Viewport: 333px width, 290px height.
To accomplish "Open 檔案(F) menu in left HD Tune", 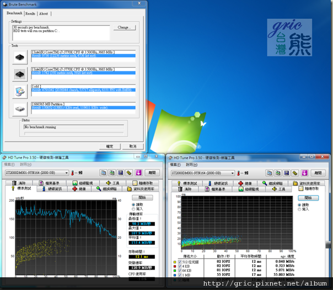I will pos(9,165).
